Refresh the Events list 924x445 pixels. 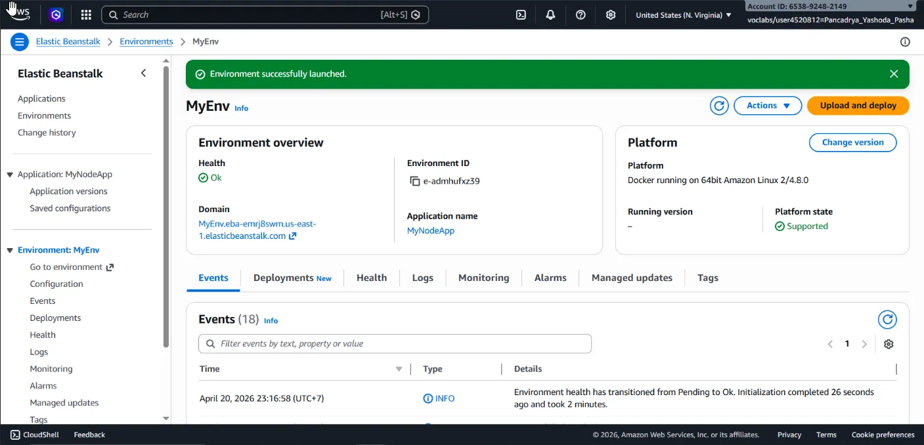click(887, 320)
